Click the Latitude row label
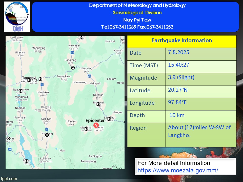243x182 pixels. tap(140, 90)
